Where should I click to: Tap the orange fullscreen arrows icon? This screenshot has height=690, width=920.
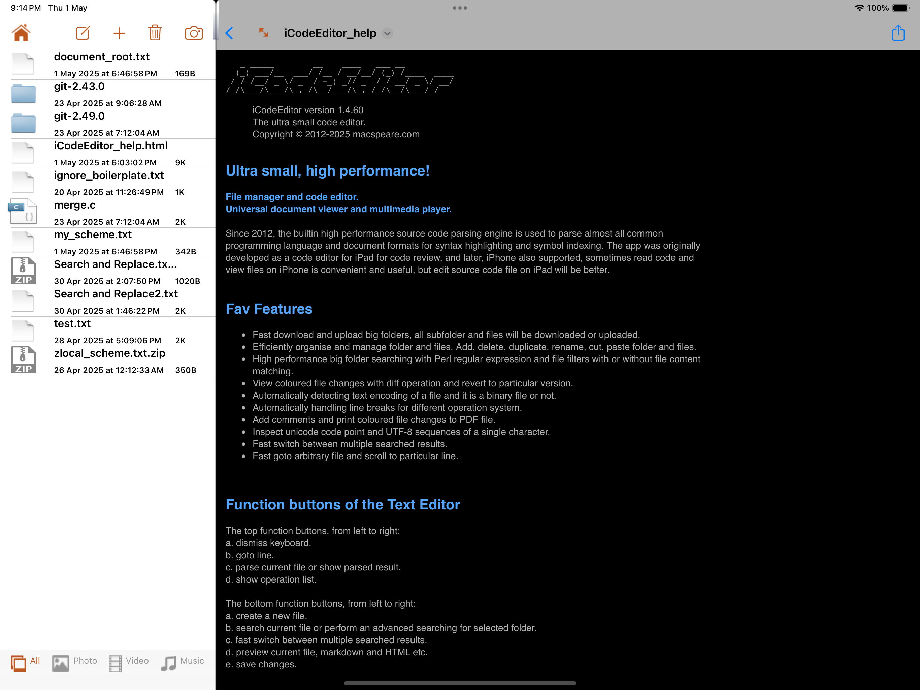263,32
